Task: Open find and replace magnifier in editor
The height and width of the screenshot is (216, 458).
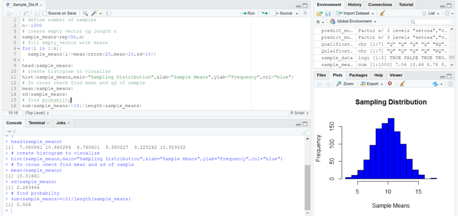Action: point(85,13)
